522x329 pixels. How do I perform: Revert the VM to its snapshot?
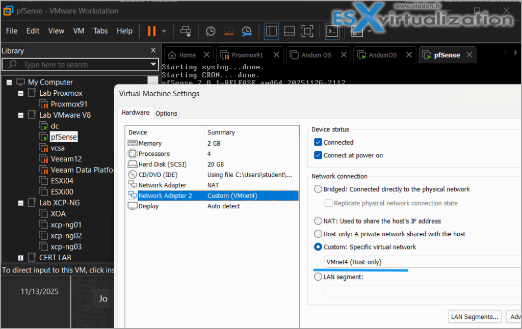click(228, 31)
